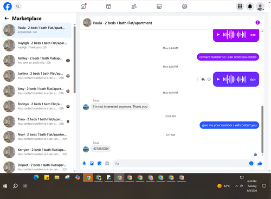Show hidden system tray icons
Screen dimensions: 271x199
click(x=236, y=186)
